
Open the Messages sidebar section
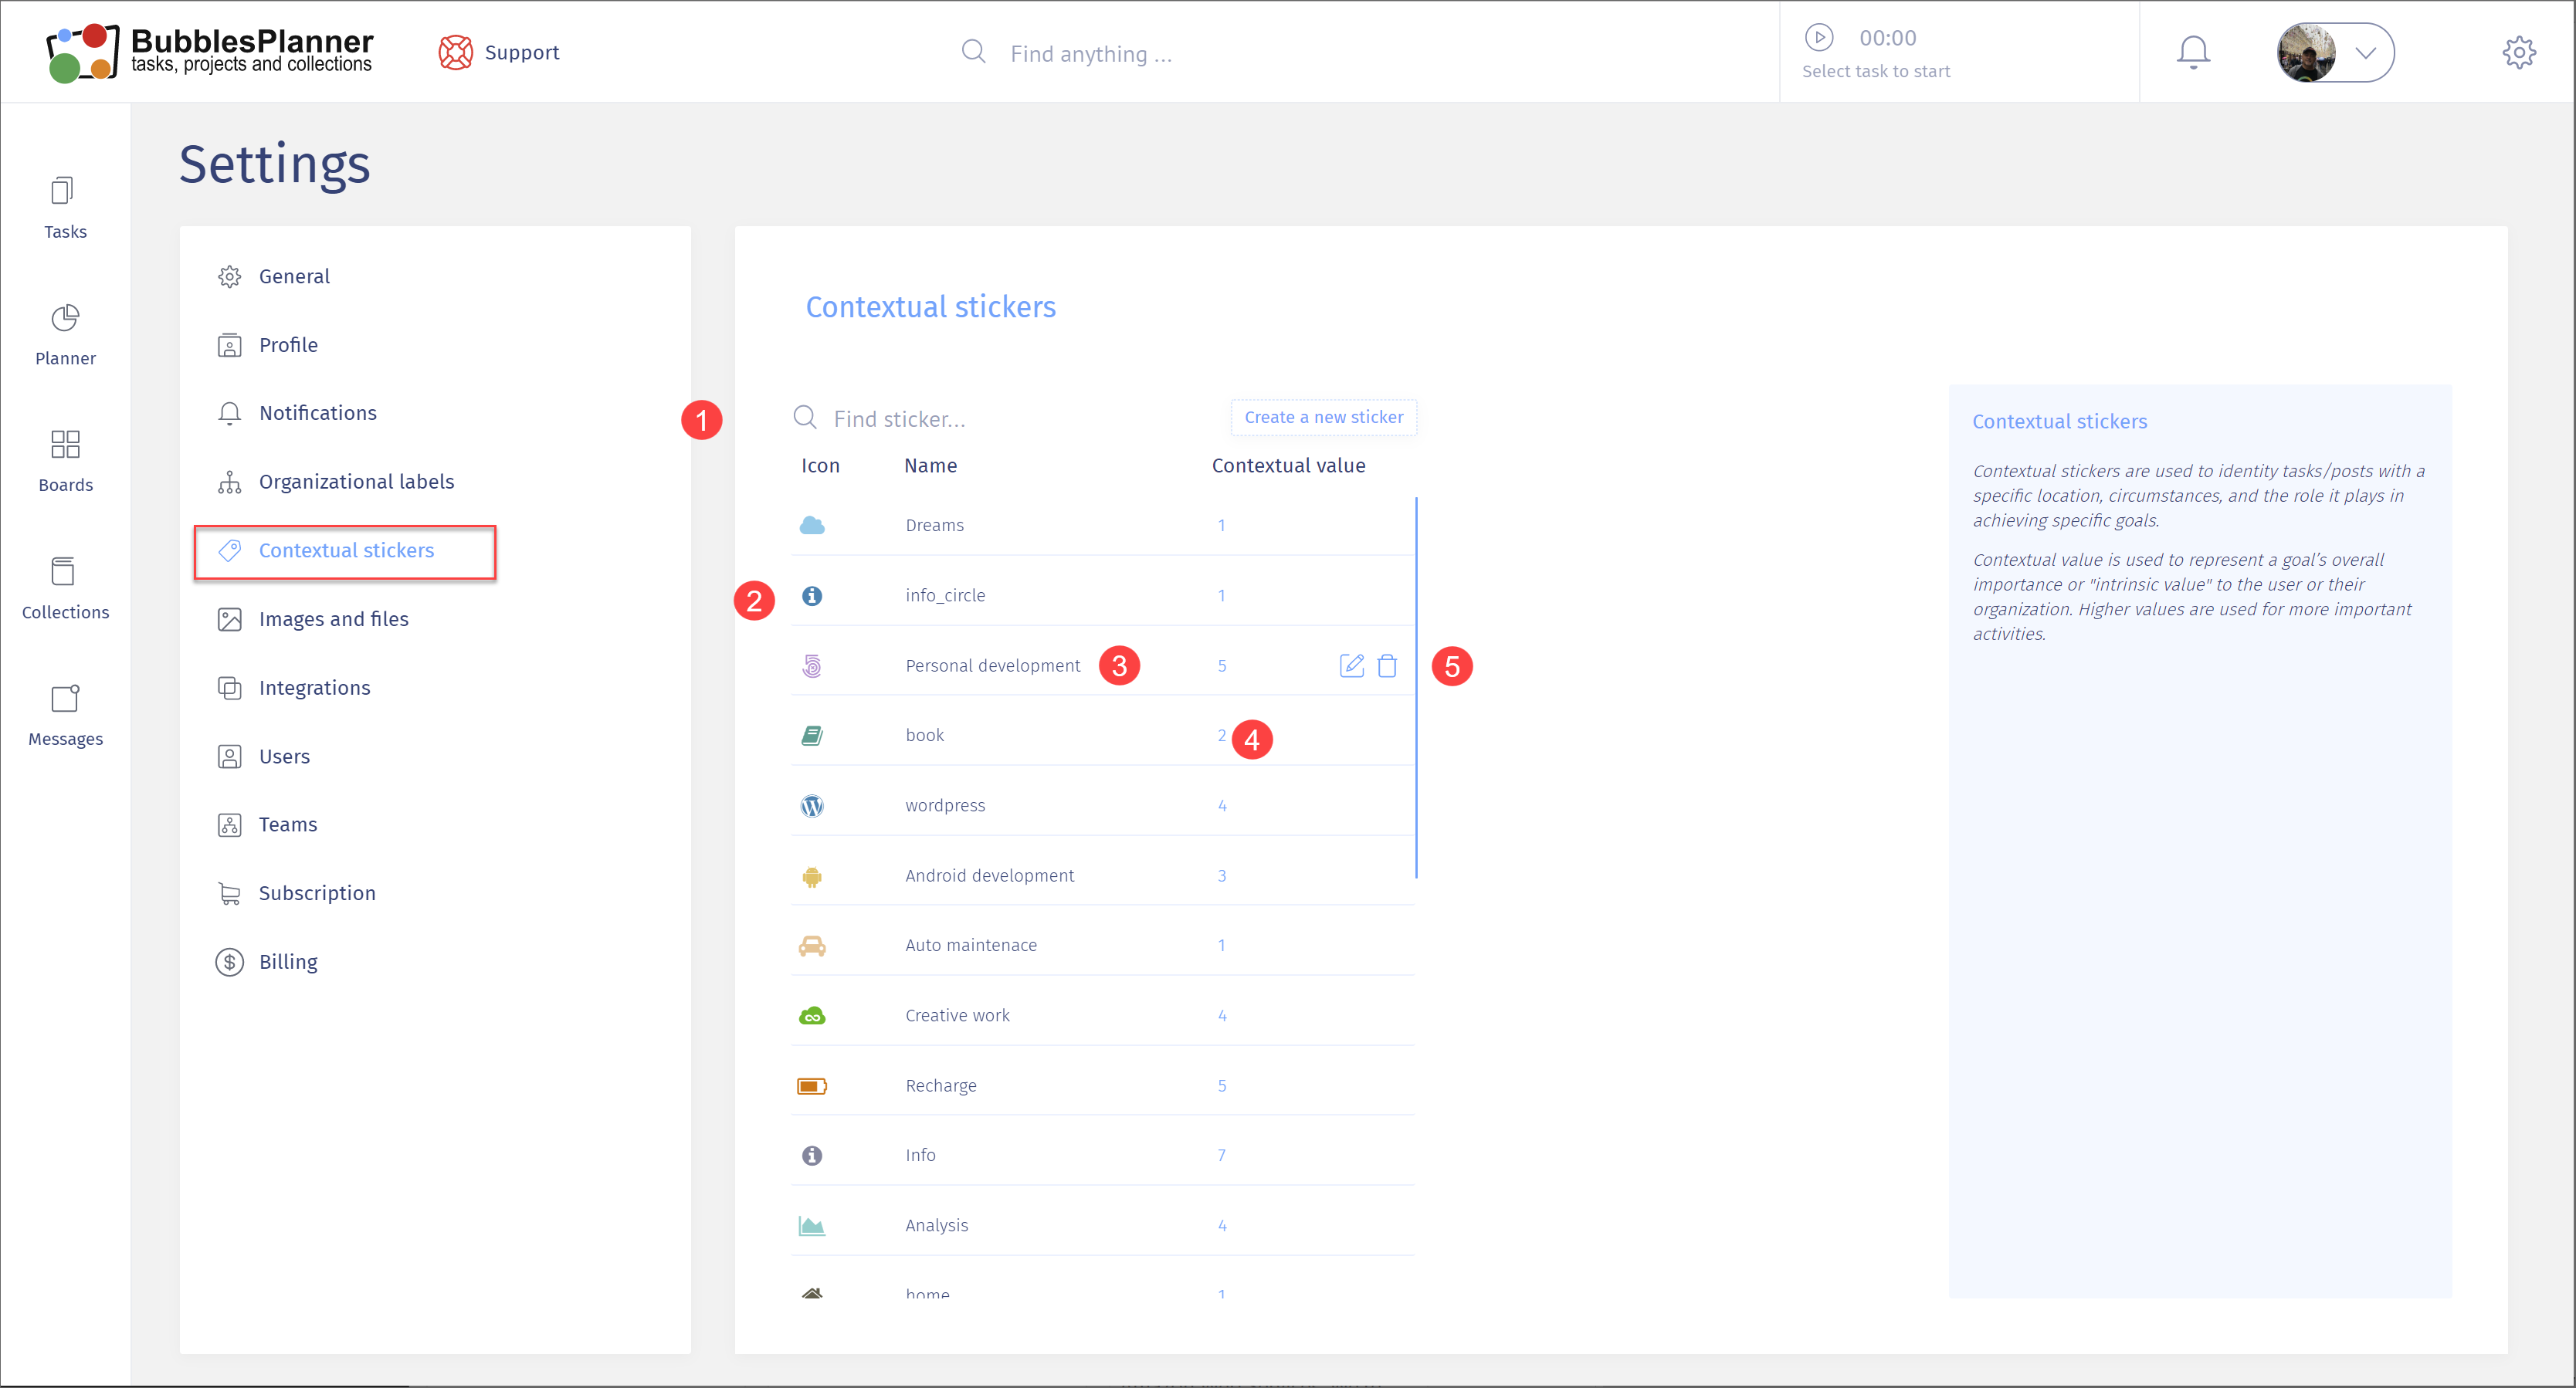pos(65,715)
